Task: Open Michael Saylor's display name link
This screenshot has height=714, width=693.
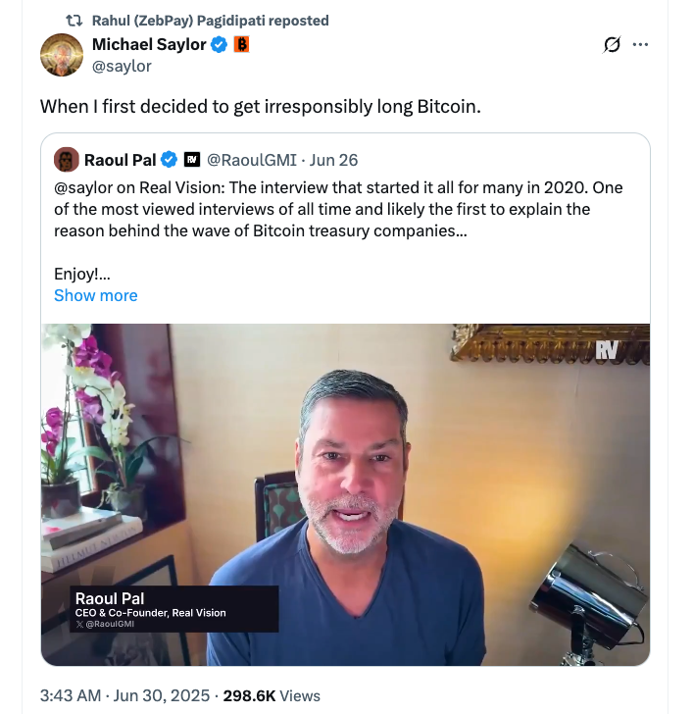Action: (x=149, y=44)
